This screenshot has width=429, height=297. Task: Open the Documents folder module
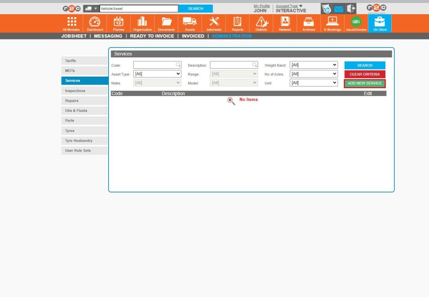[166, 24]
